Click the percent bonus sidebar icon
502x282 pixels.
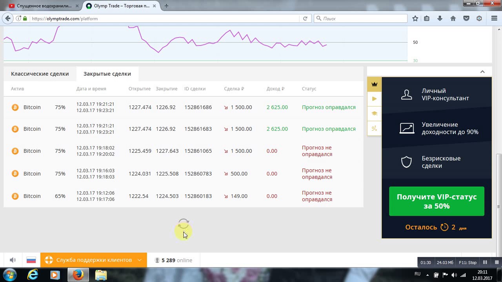(374, 128)
